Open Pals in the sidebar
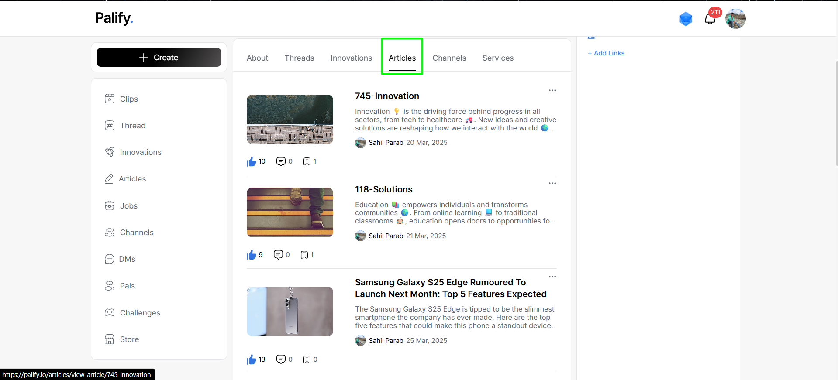 (120, 286)
